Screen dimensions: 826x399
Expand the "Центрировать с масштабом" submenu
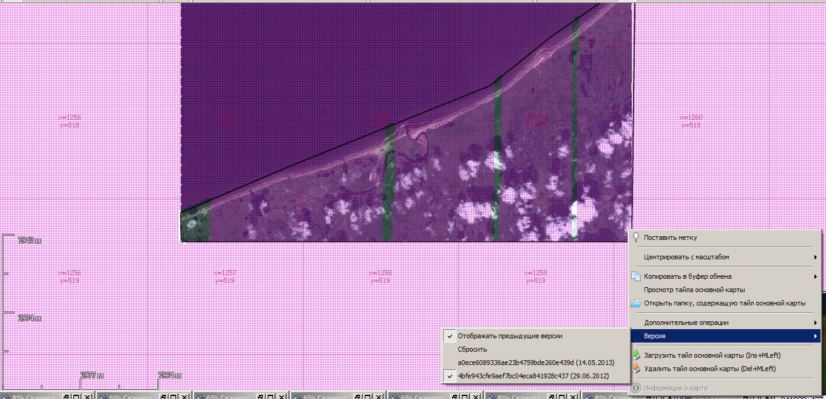pos(814,257)
